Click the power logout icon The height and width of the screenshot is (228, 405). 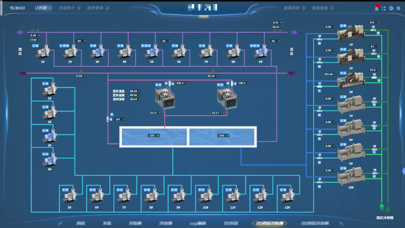click(398, 9)
